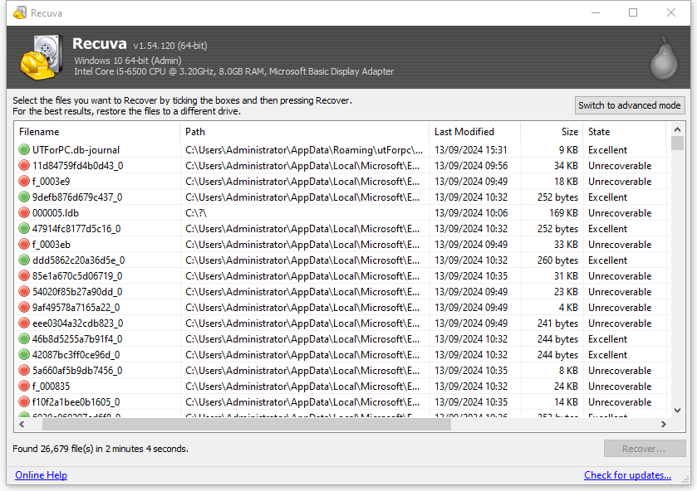Click green status dot for 46b8d5255a7b91f4_0
The image size is (697, 491).
(x=24, y=339)
